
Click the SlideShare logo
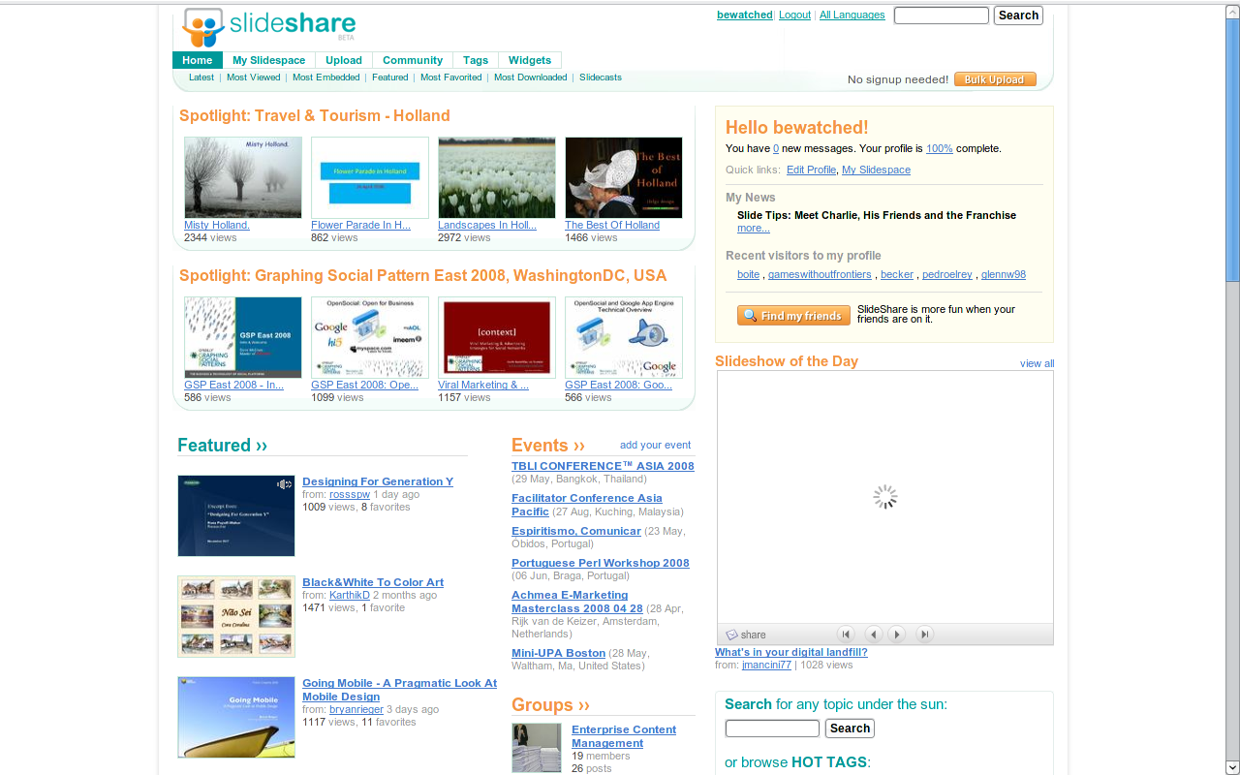click(268, 27)
